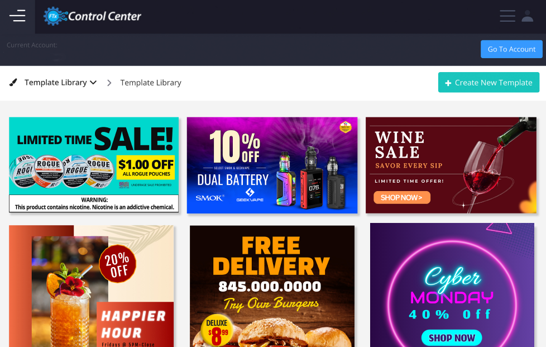Open the left hamburger navigation menu
This screenshot has width=546, height=347.
(x=17, y=16)
